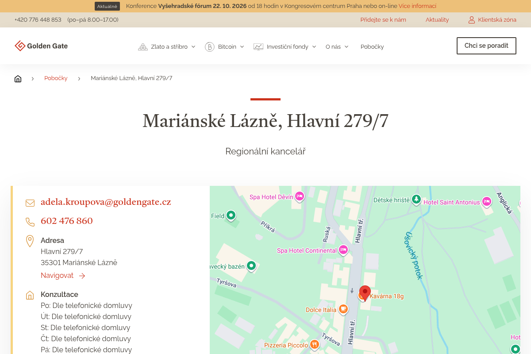
Task: Click the phone handset icon
Action: [x=30, y=222]
